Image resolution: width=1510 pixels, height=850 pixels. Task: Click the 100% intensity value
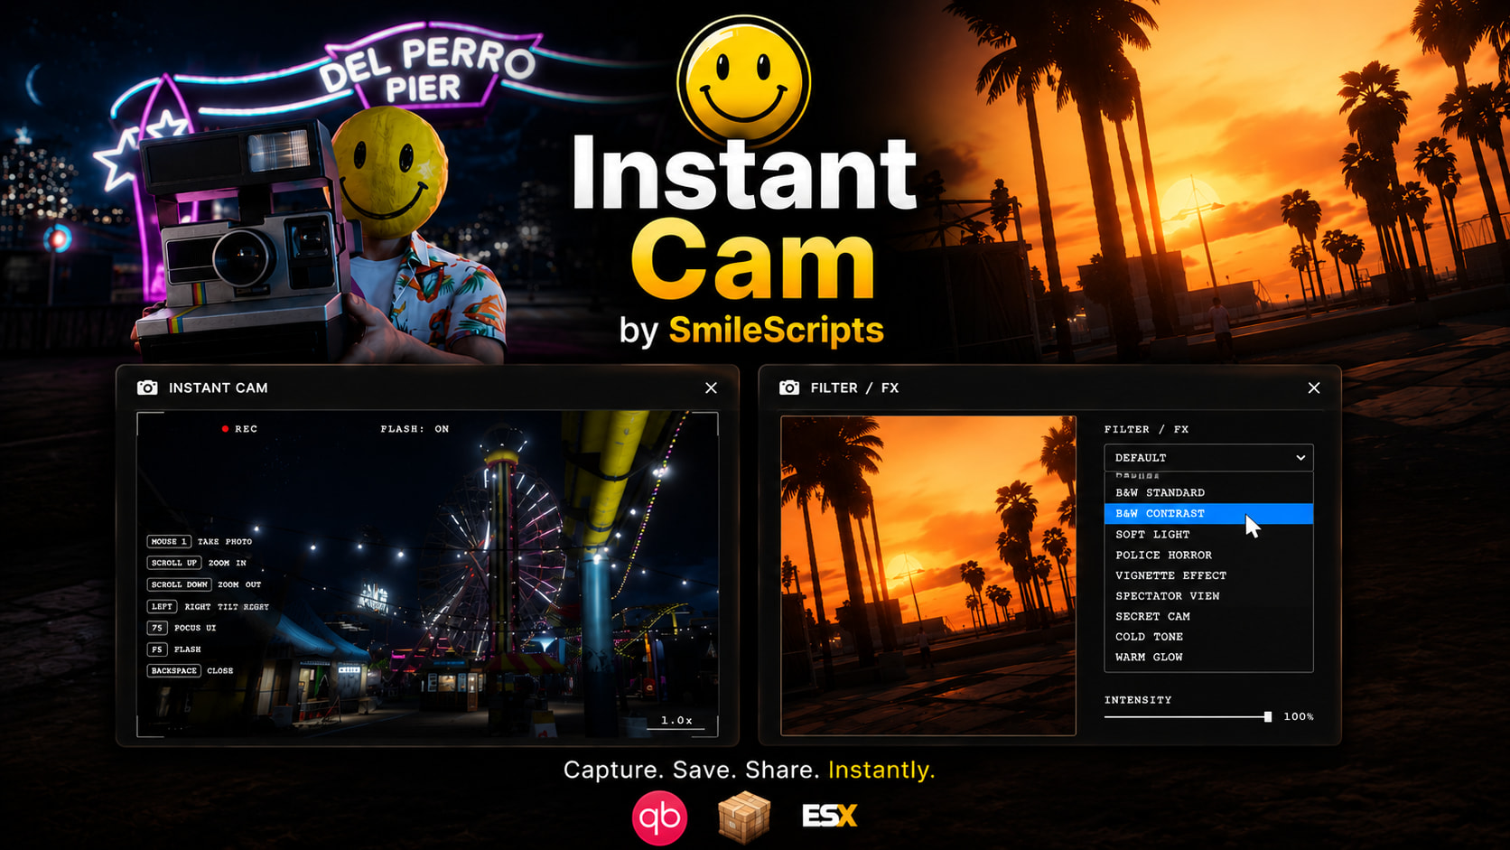point(1299,716)
